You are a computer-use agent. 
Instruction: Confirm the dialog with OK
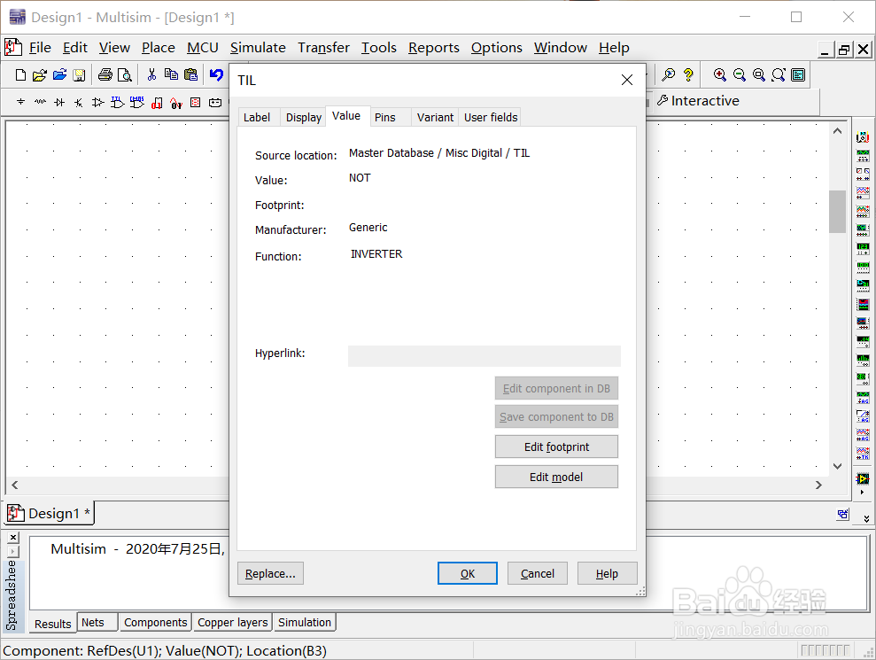click(x=468, y=573)
